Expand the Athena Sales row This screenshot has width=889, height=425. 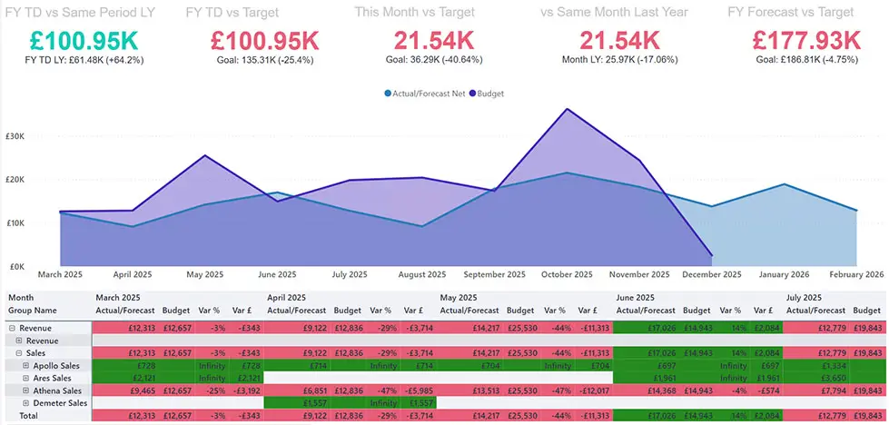pyautogui.click(x=25, y=390)
